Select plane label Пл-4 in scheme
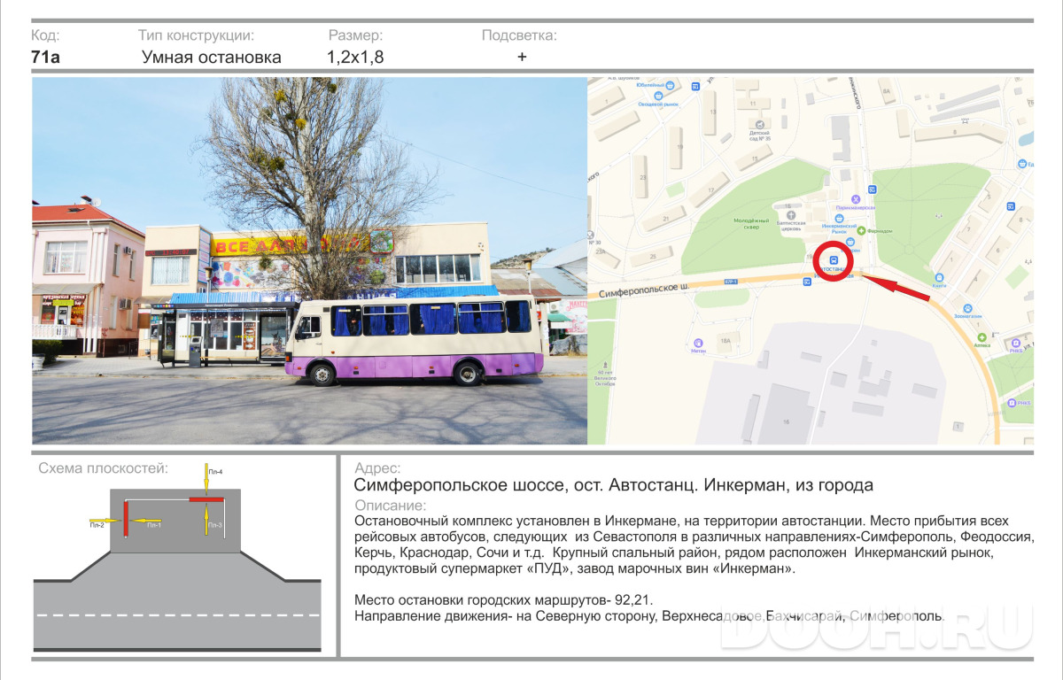The height and width of the screenshot is (680, 1063). (216, 472)
